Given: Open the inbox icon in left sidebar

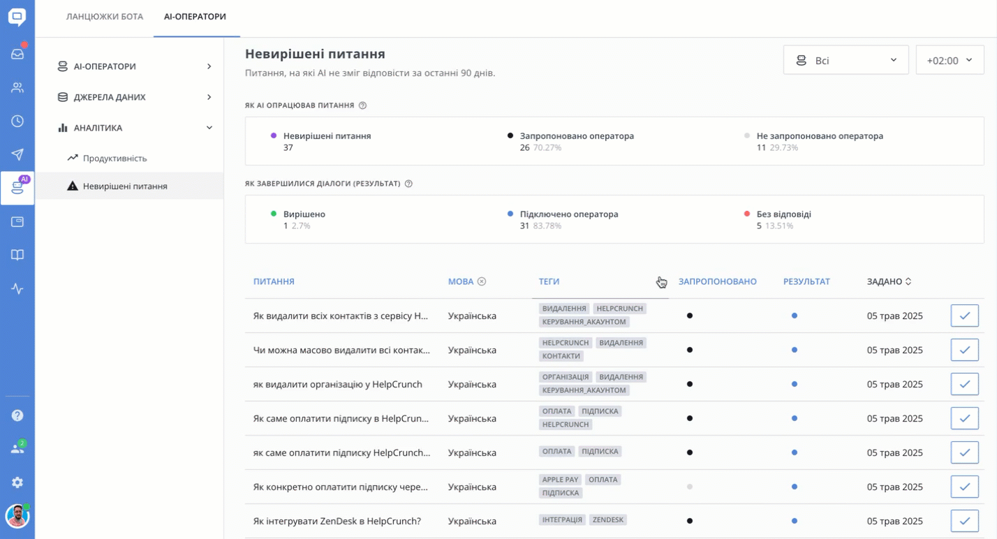Looking at the screenshot, I should (17, 54).
